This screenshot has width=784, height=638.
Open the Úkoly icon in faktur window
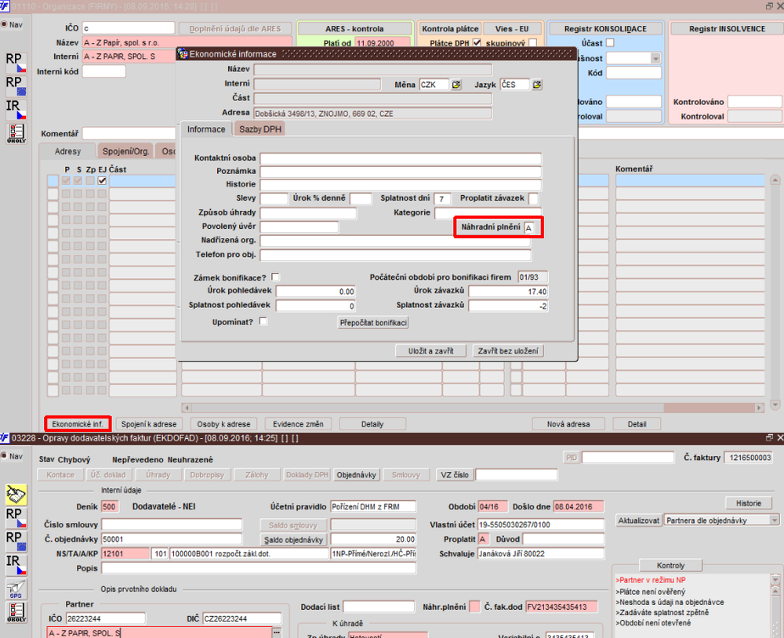[x=16, y=612]
